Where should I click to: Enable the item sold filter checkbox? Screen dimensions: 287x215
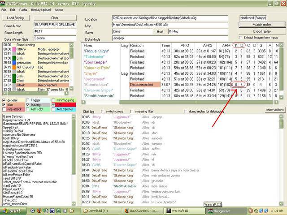click(27, 109)
